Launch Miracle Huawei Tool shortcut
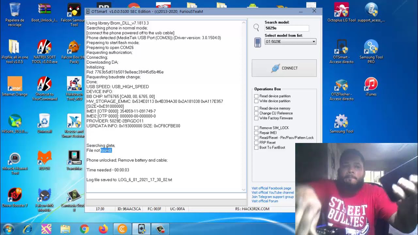 tap(15, 163)
